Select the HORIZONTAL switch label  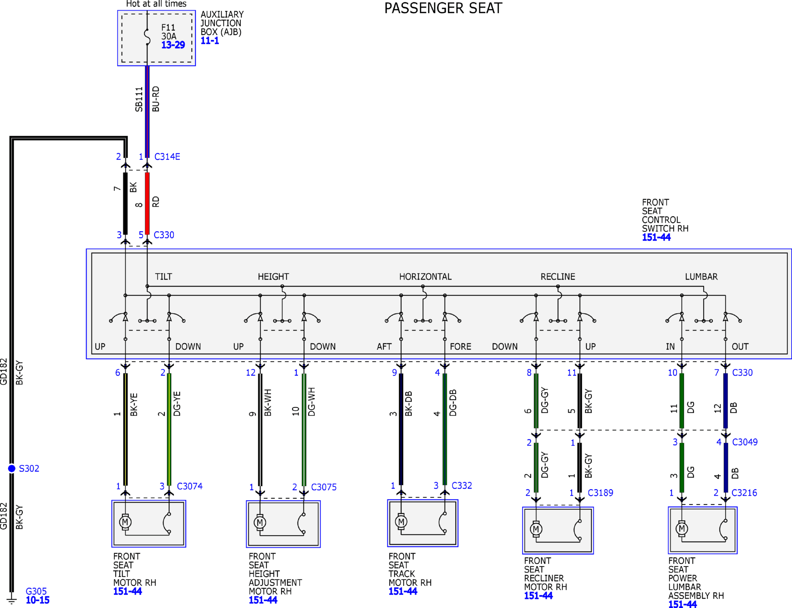(425, 277)
